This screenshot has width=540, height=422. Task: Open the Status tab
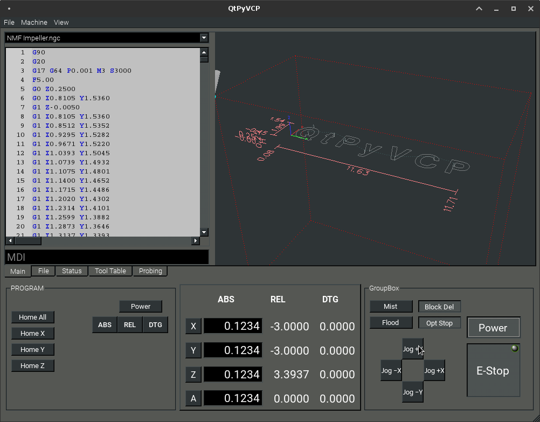[x=72, y=271]
